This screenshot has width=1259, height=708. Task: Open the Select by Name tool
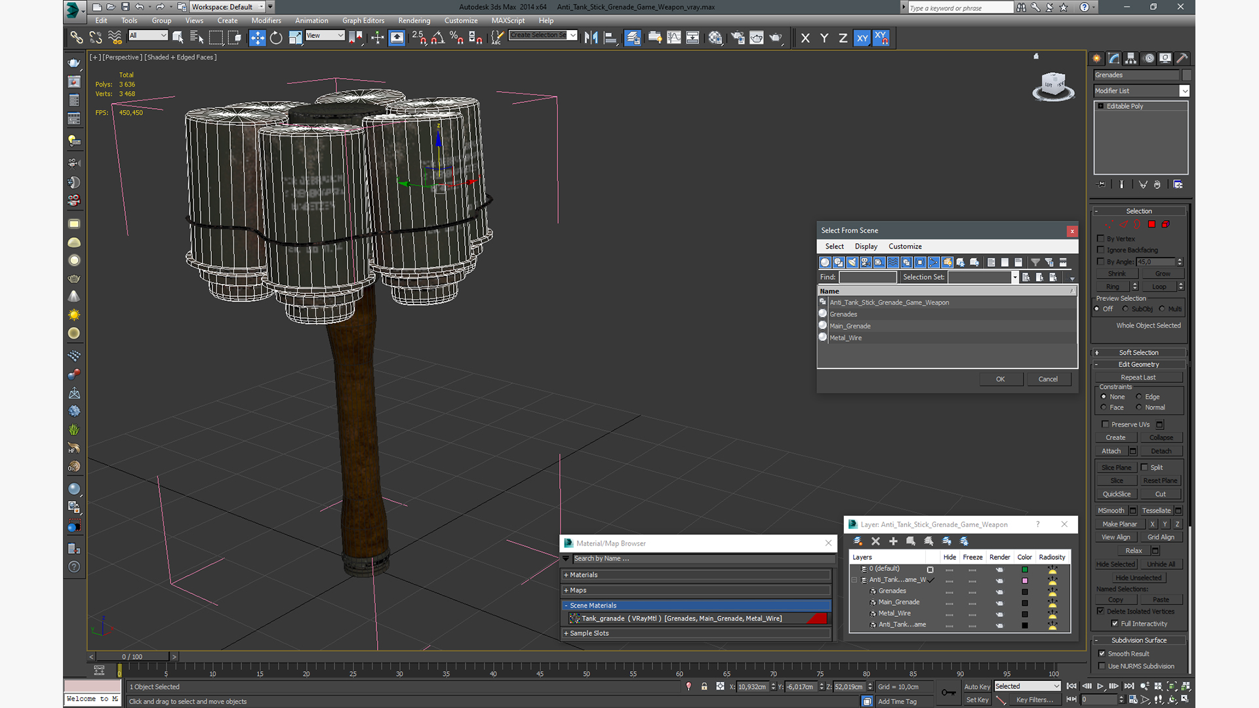[196, 38]
